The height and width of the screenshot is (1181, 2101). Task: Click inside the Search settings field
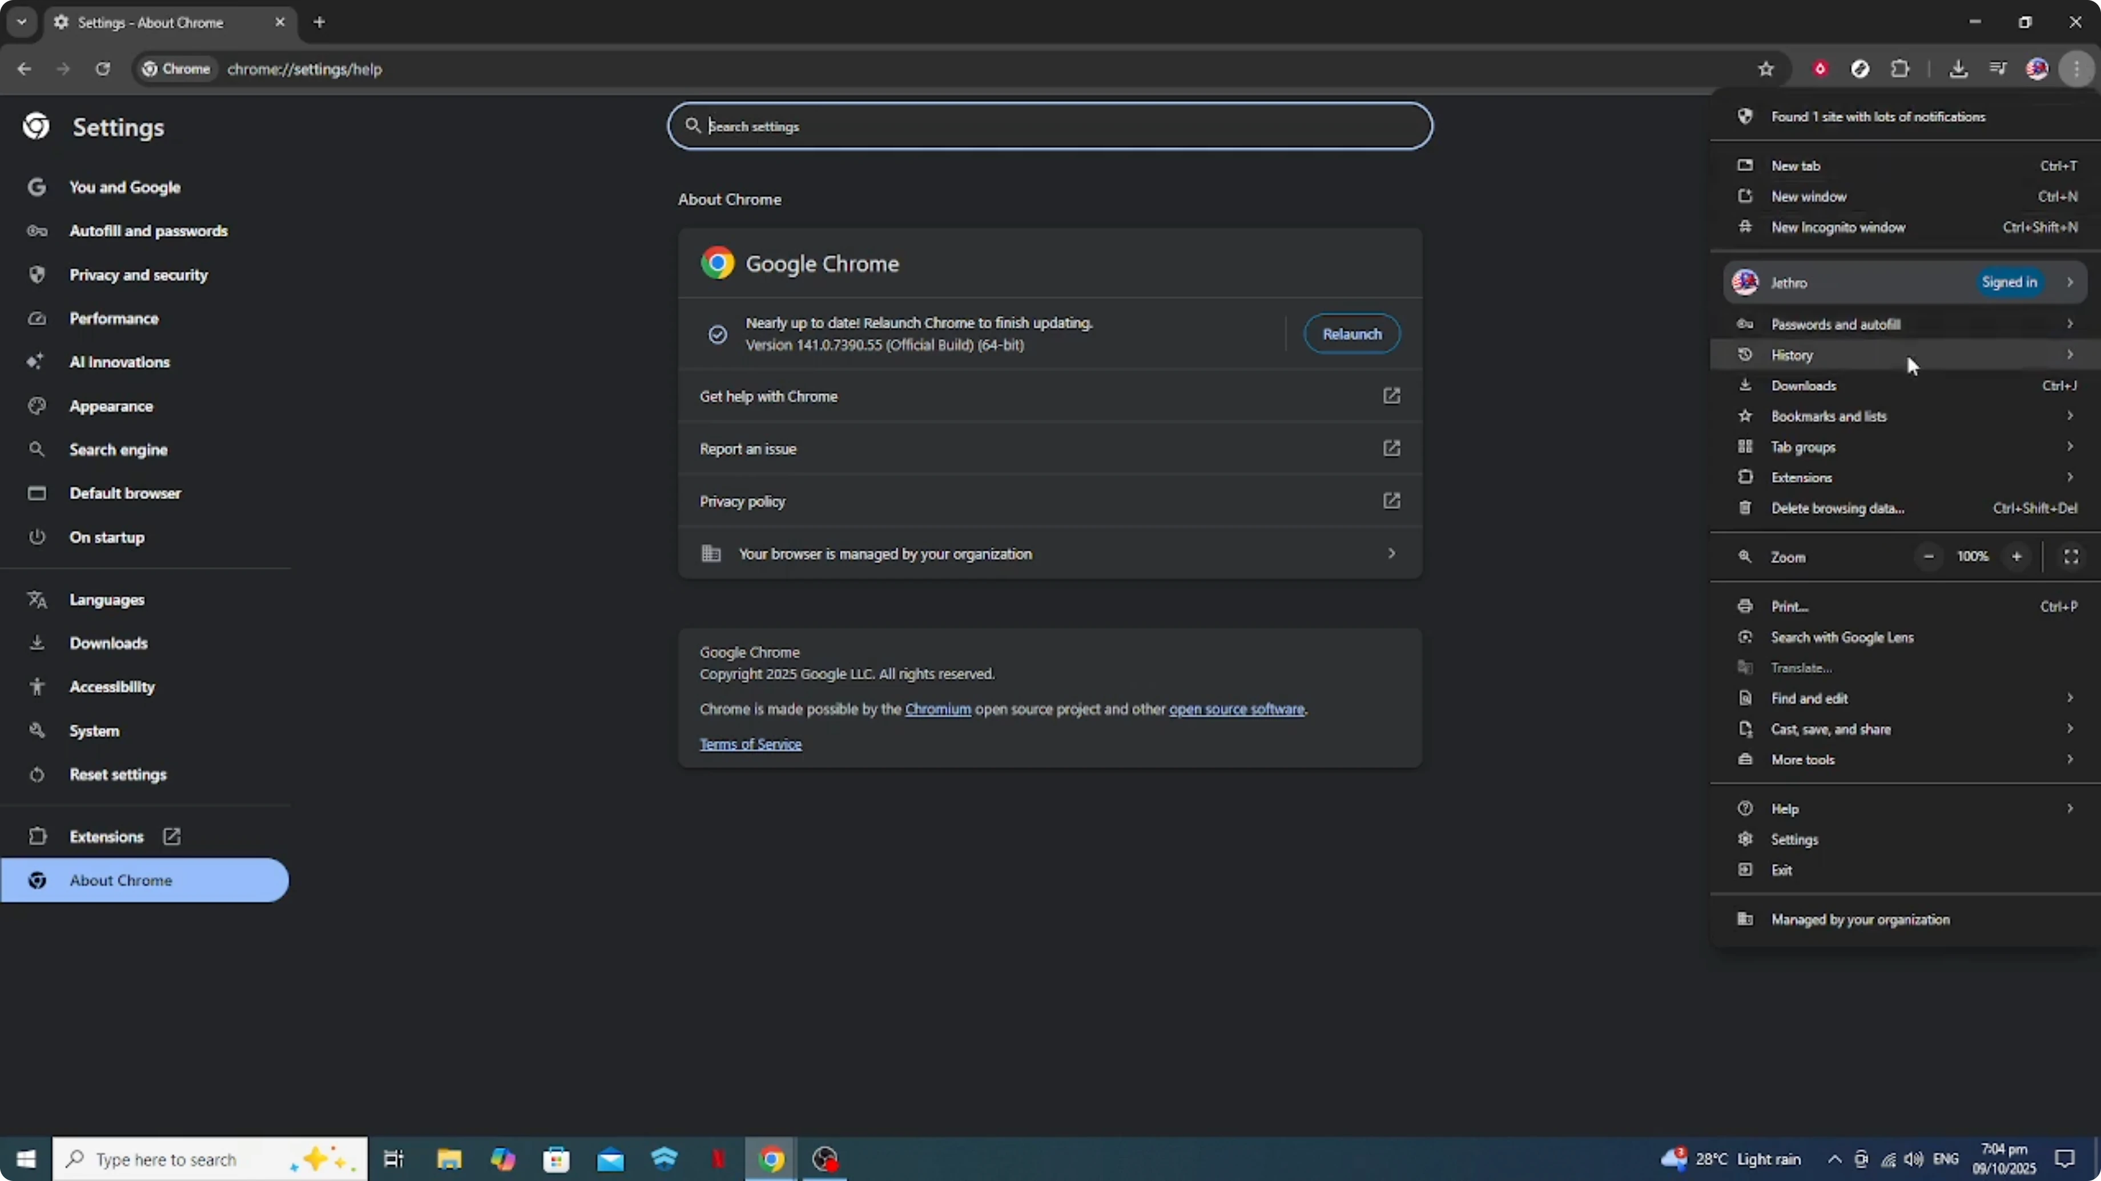click(1048, 126)
